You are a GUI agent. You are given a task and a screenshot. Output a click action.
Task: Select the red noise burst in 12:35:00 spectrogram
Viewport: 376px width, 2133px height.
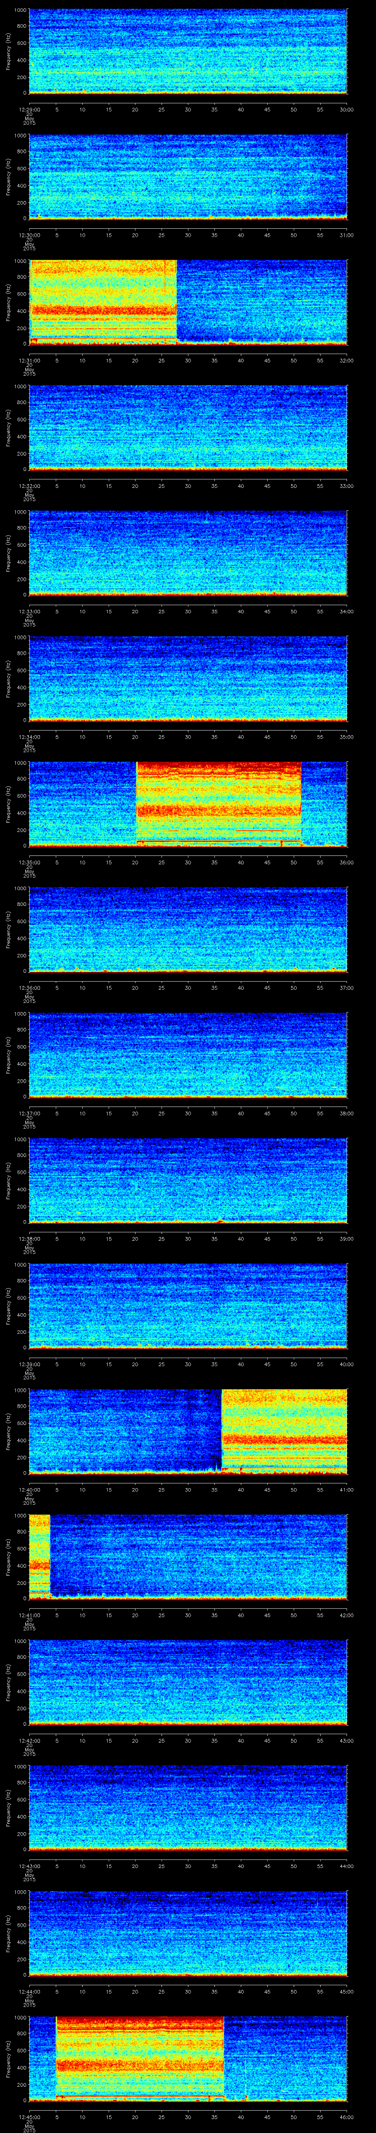tap(219, 804)
